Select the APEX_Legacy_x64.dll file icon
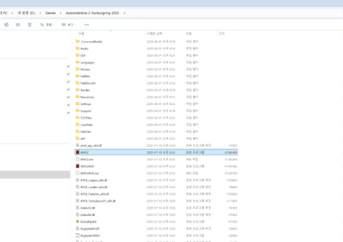The width and height of the screenshot is (343, 242). tap(78, 180)
